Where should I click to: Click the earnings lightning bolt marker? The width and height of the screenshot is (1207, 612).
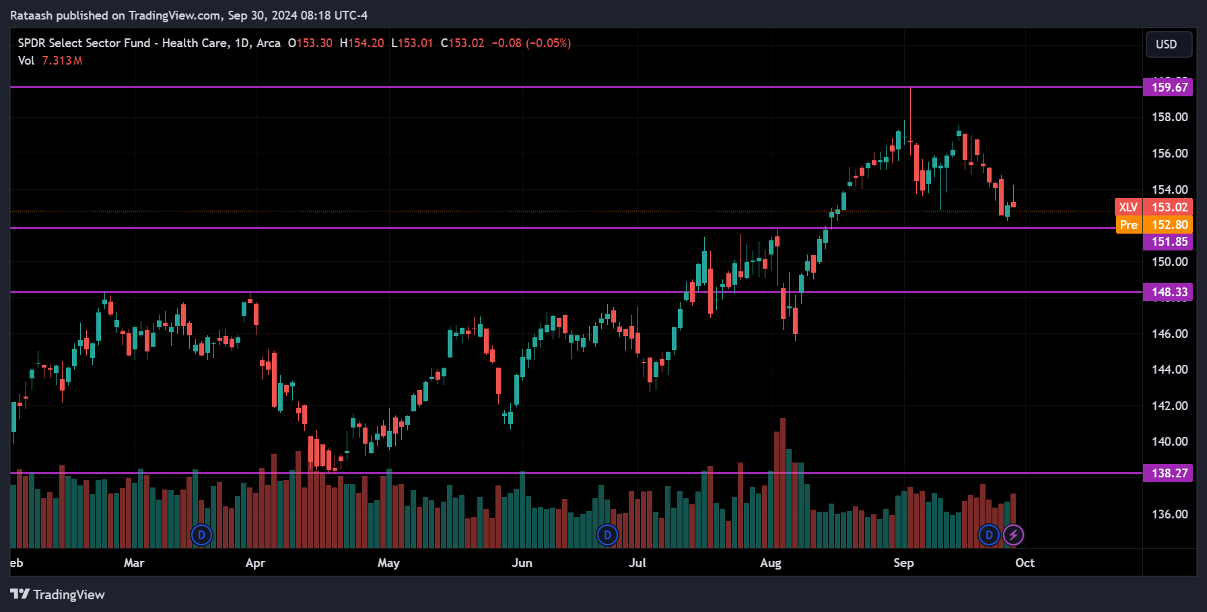1013,535
